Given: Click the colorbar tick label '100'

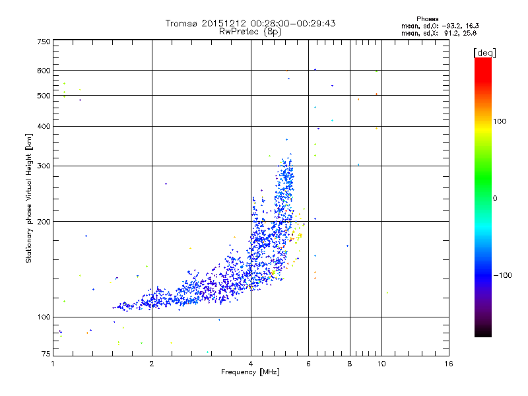Looking at the screenshot, I should tap(500, 121).
